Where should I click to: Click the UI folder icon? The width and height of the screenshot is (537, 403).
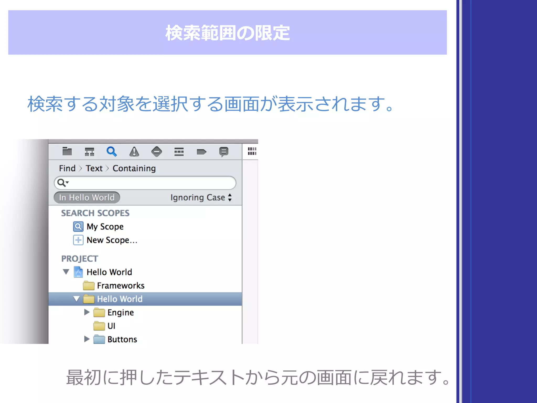(99, 326)
